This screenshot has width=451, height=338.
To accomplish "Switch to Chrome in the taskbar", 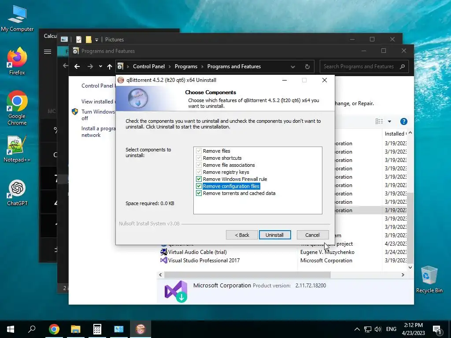I will [x=54, y=329].
